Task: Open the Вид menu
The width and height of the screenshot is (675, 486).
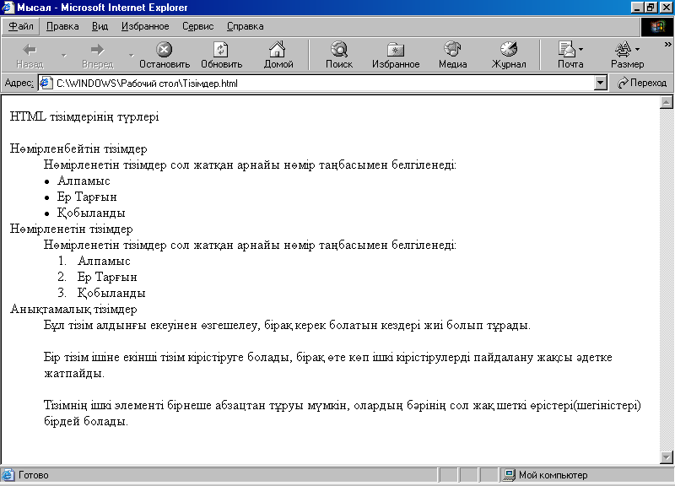Action: point(100,26)
